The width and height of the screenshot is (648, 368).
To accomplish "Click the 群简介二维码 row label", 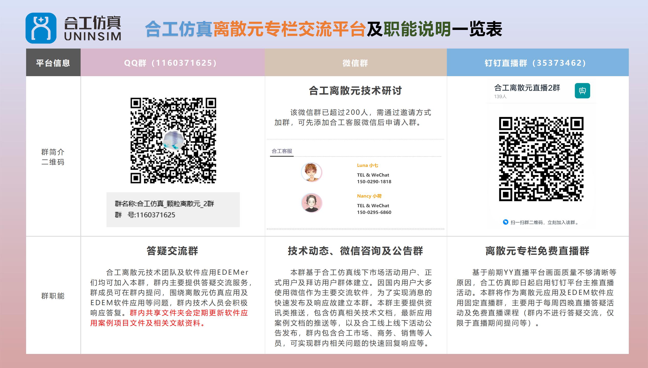I will coord(53,157).
